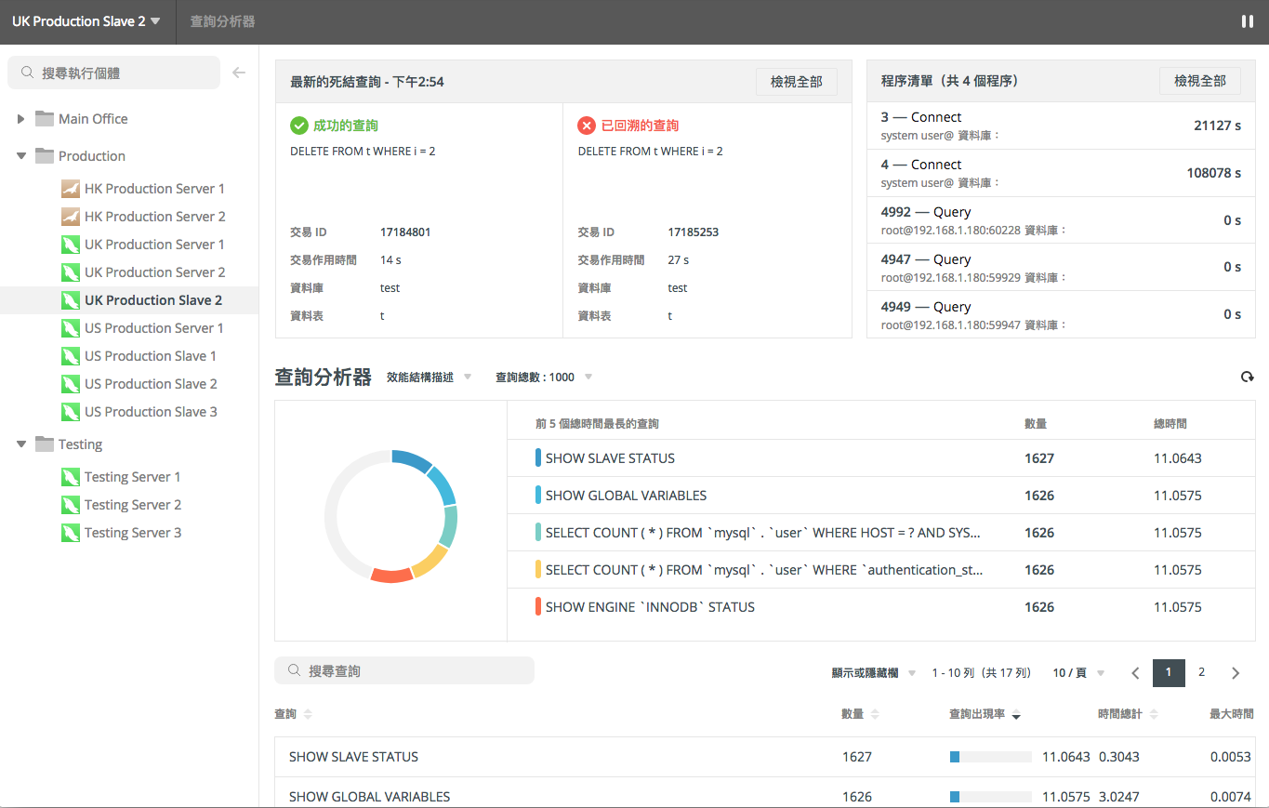Go to page 2 of the query list
The image size is (1269, 808).
pos(1202,672)
